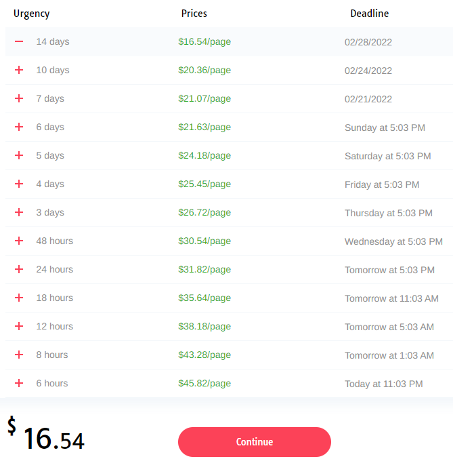Screen dimensions: 453x461
Task: Click the Urgency column header
Action: 31,14
